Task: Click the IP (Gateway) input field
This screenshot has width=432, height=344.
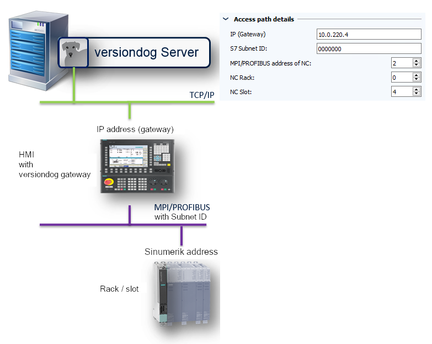Action: pyautogui.click(x=369, y=34)
